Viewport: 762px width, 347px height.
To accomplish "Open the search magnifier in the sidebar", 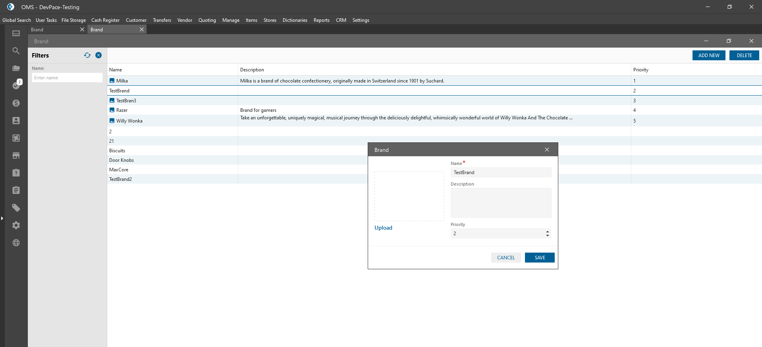I will point(16,51).
